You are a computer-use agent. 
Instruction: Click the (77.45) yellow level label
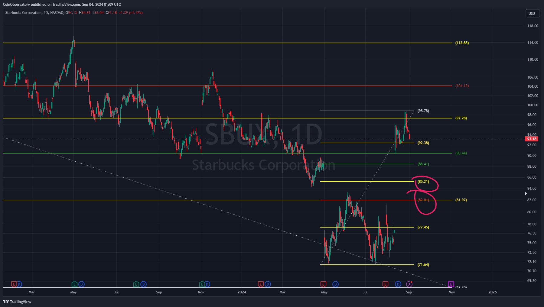click(x=423, y=227)
